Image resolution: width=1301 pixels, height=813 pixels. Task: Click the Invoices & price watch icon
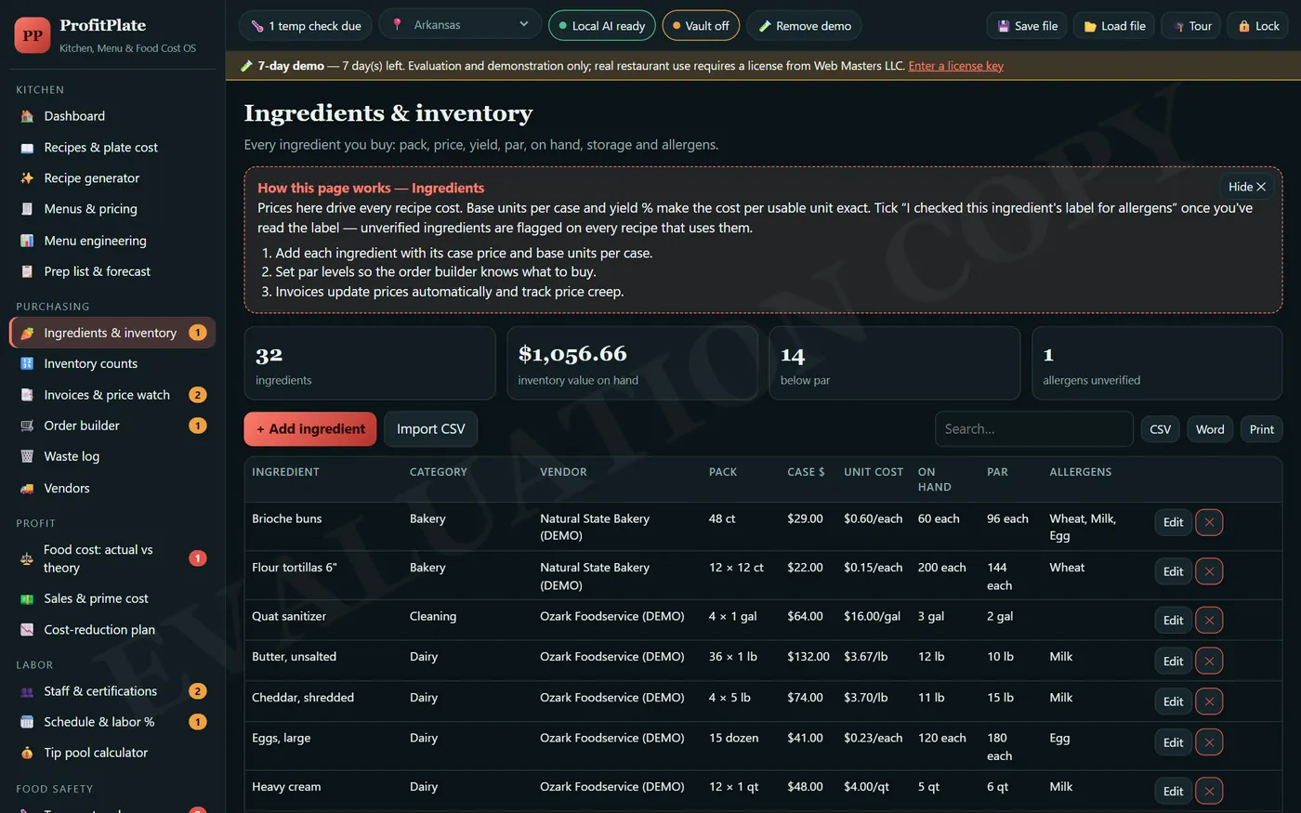pos(27,395)
